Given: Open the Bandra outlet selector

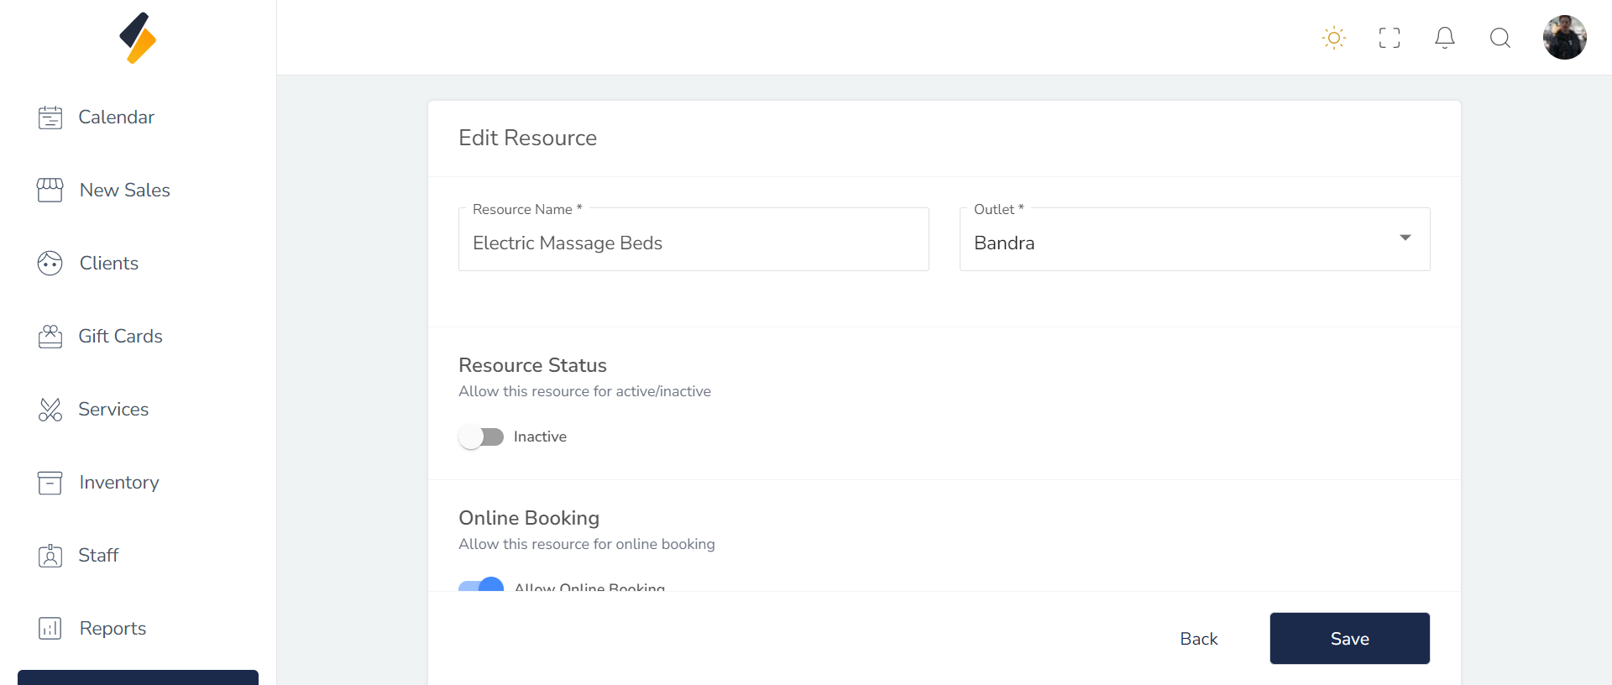Looking at the screenshot, I should (1175, 243).
